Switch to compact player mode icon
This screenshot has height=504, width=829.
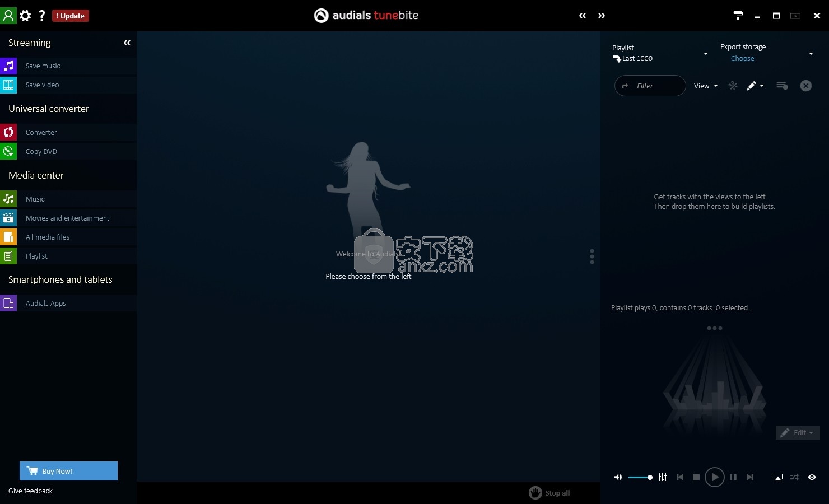pos(795,16)
